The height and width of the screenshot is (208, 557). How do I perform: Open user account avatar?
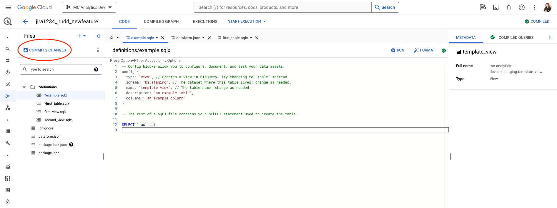[548, 7]
